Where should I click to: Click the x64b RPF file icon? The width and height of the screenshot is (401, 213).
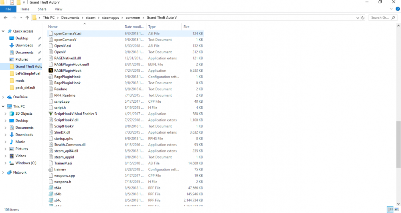click(x=51, y=194)
